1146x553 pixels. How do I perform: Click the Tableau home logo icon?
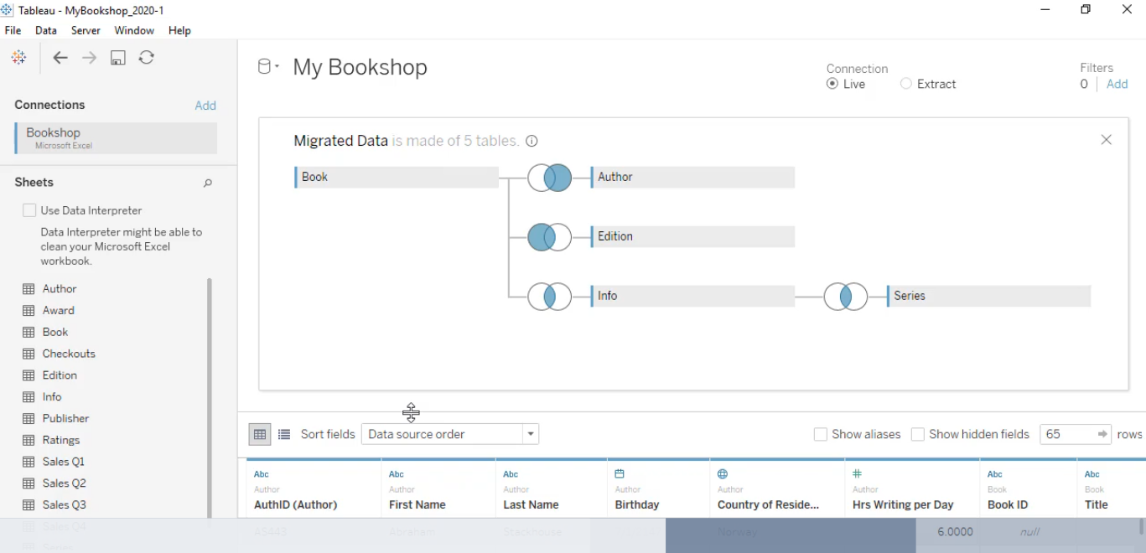(x=18, y=57)
